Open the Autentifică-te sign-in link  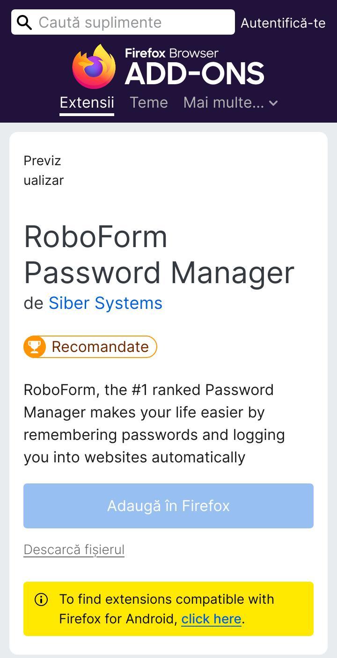pyautogui.click(x=283, y=23)
